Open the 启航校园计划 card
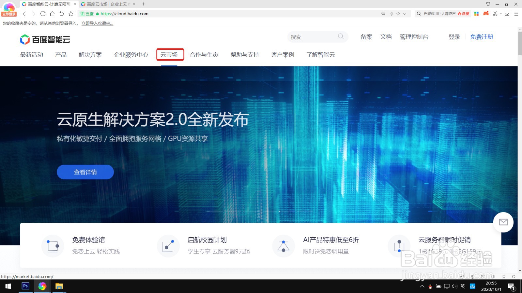 tap(203, 245)
